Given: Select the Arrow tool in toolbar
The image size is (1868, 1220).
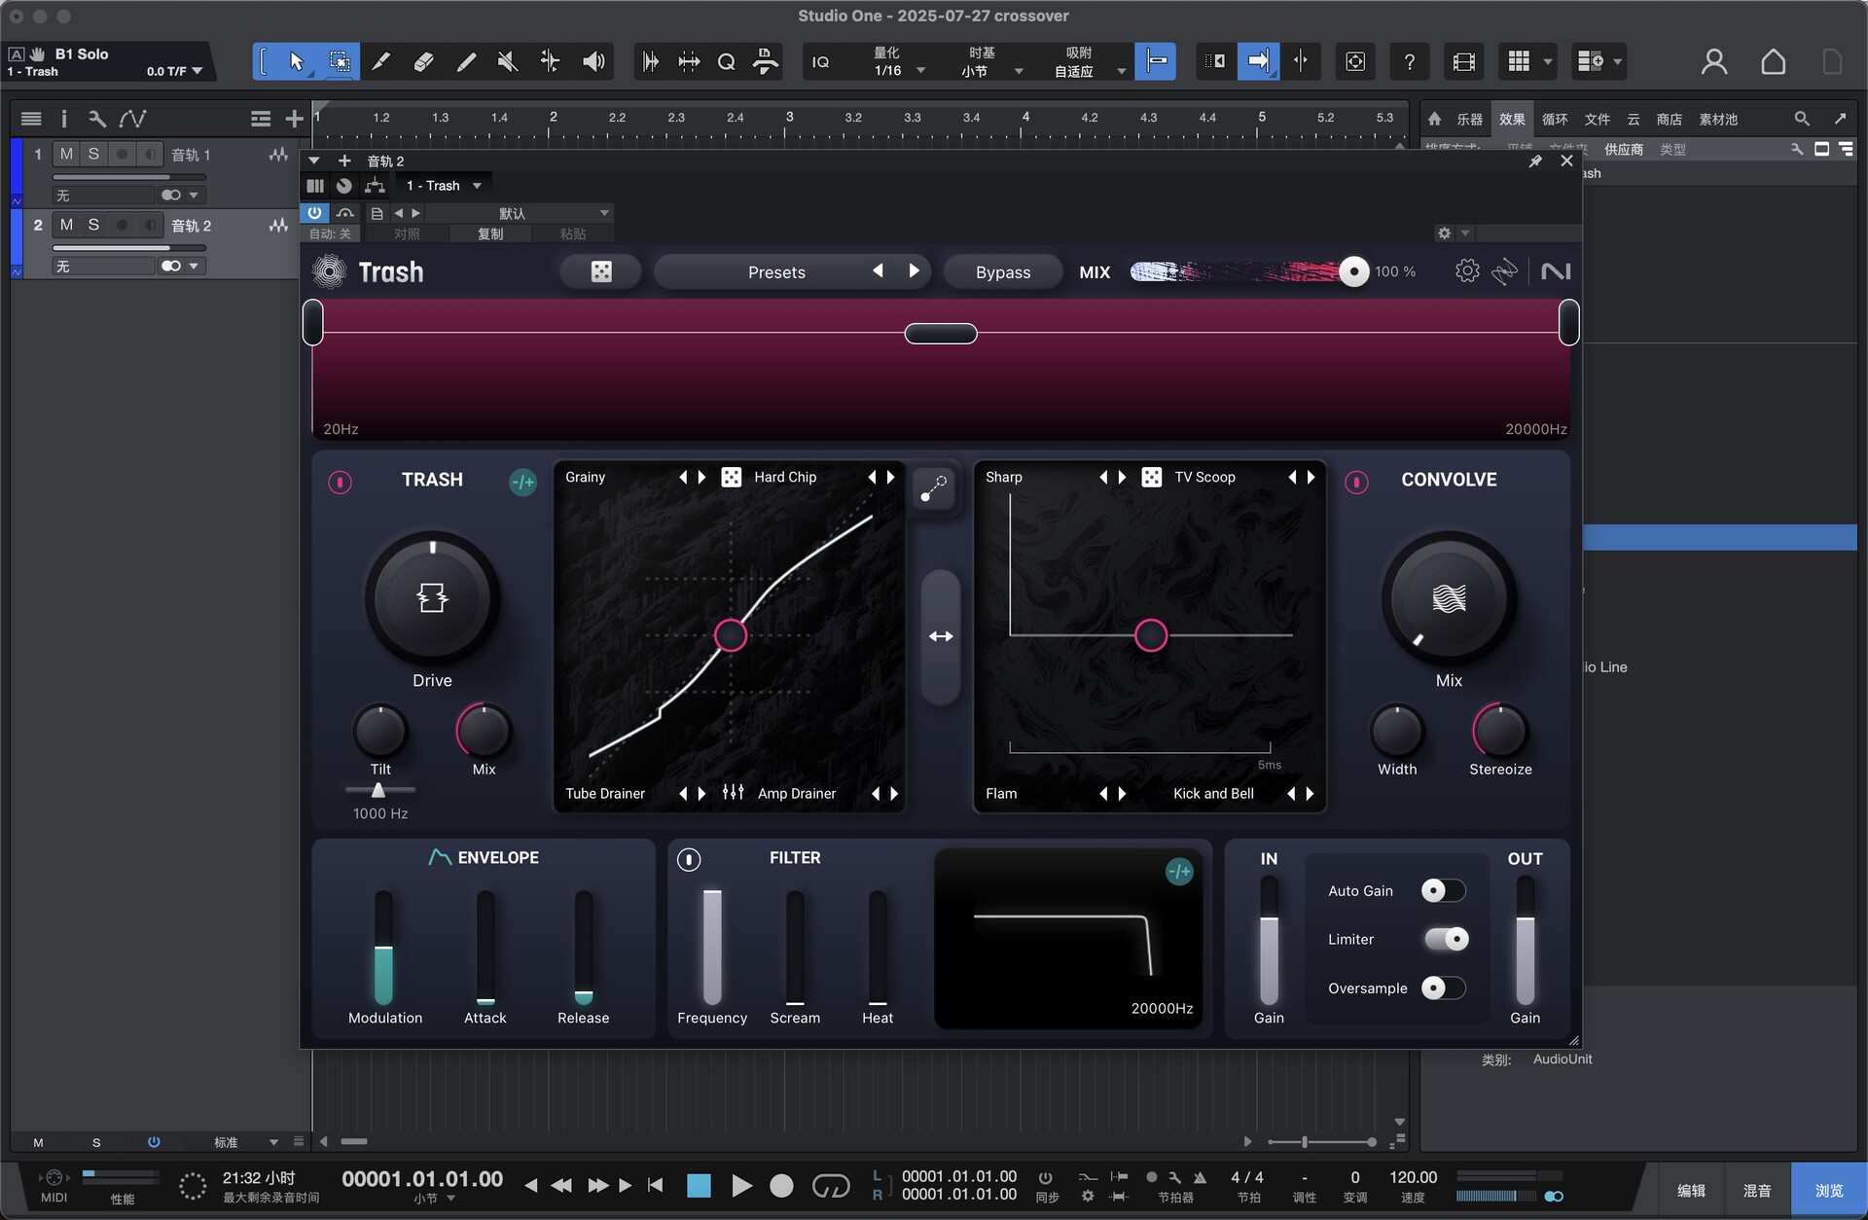Looking at the screenshot, I should click(296, 61).
